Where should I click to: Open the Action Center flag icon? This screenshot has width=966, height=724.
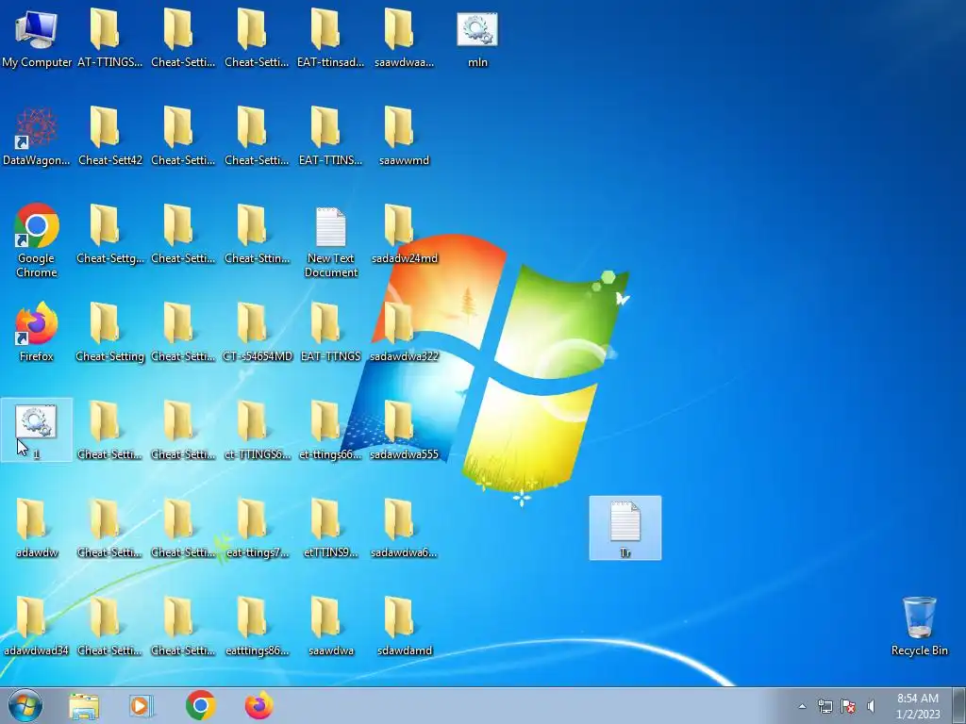click(848, 706)
